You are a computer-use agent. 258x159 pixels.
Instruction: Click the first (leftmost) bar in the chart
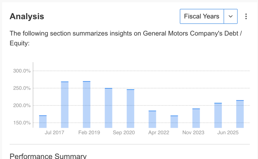(x=43, y=121)
